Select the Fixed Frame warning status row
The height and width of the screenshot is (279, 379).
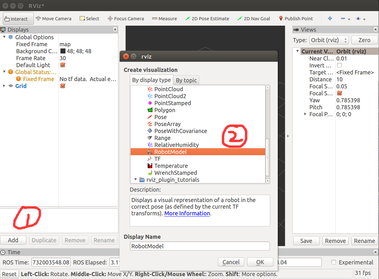coord(59,79)
